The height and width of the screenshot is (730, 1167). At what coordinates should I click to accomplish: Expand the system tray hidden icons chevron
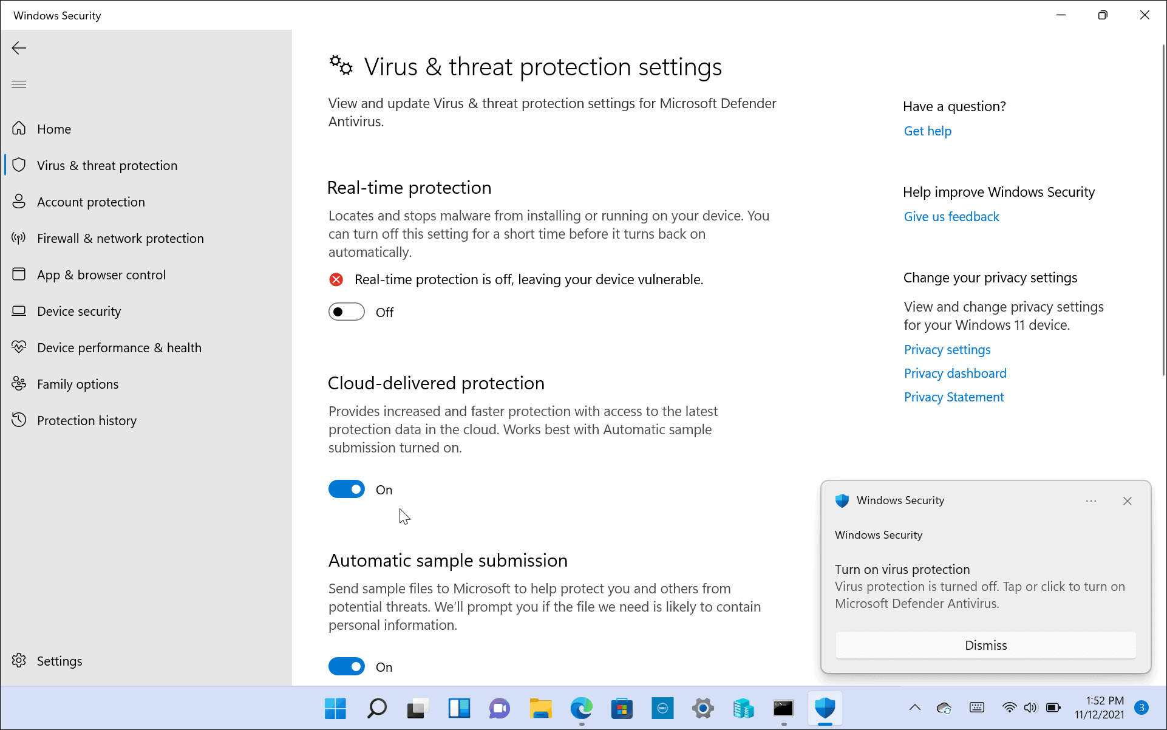click(x=915, y=708)
